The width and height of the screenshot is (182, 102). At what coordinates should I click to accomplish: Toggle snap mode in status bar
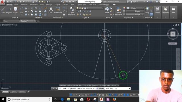click(74, 95)
